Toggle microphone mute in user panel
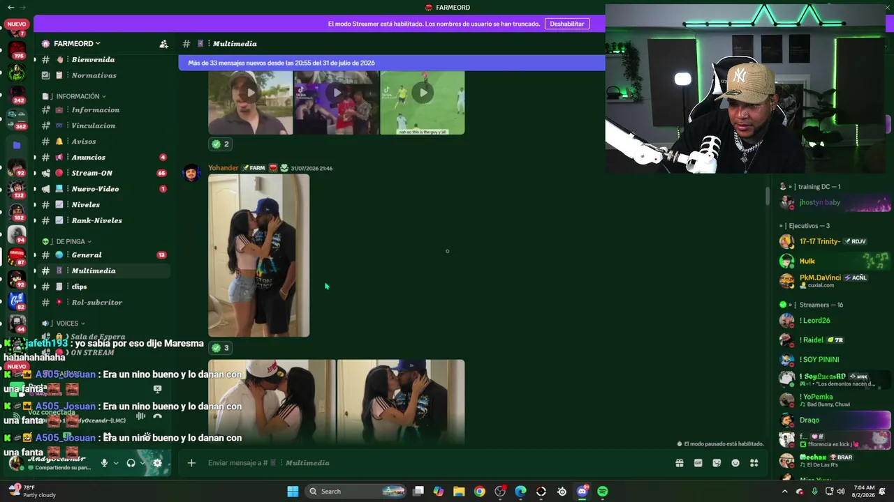Screen dimensions: 894x502 tap(105, 463)
